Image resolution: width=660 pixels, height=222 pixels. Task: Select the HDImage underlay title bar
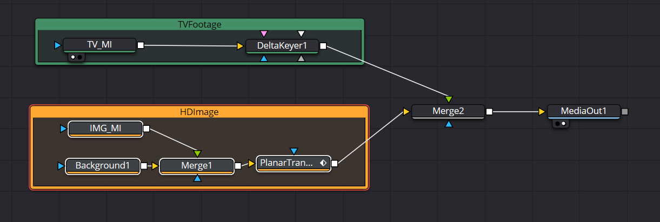pyautogui.click(x=199, y=112)
